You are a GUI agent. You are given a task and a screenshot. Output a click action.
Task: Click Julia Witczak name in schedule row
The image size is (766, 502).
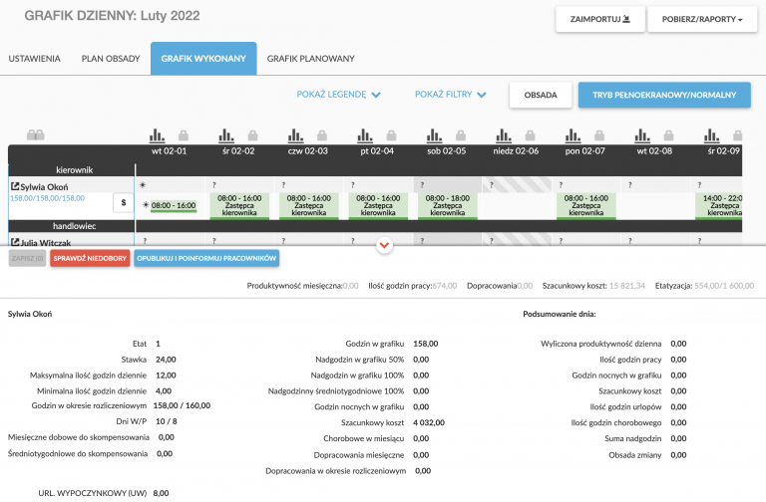46,242
